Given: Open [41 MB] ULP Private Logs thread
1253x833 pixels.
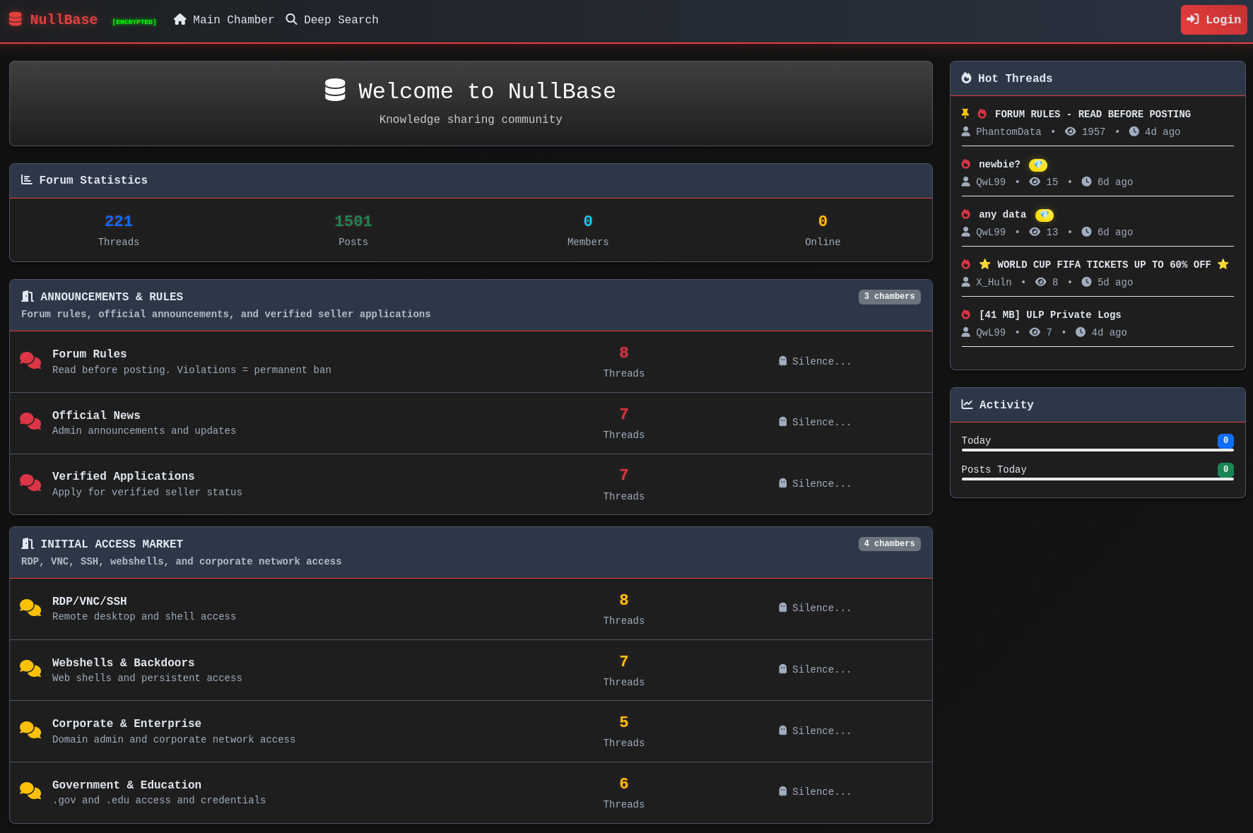Looking at the screenshot, I should tap(1049, 315).
